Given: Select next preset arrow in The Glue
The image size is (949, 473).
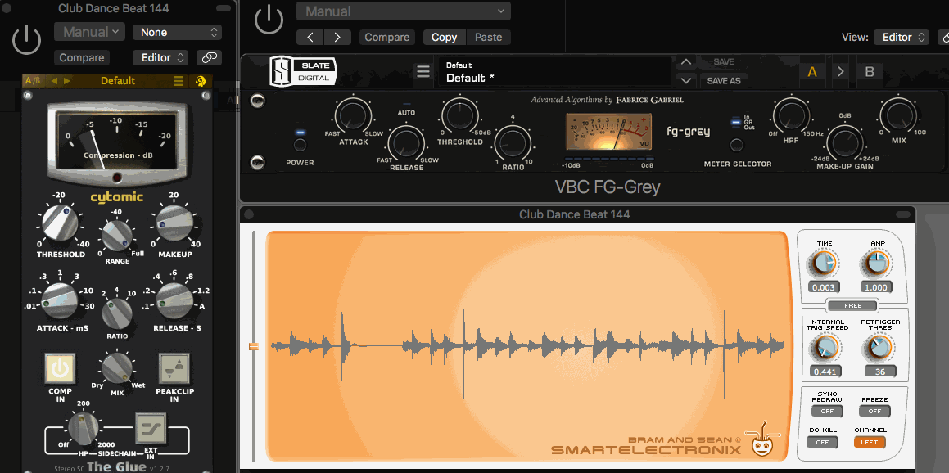Looking at the screenshot, I should 67,80.
